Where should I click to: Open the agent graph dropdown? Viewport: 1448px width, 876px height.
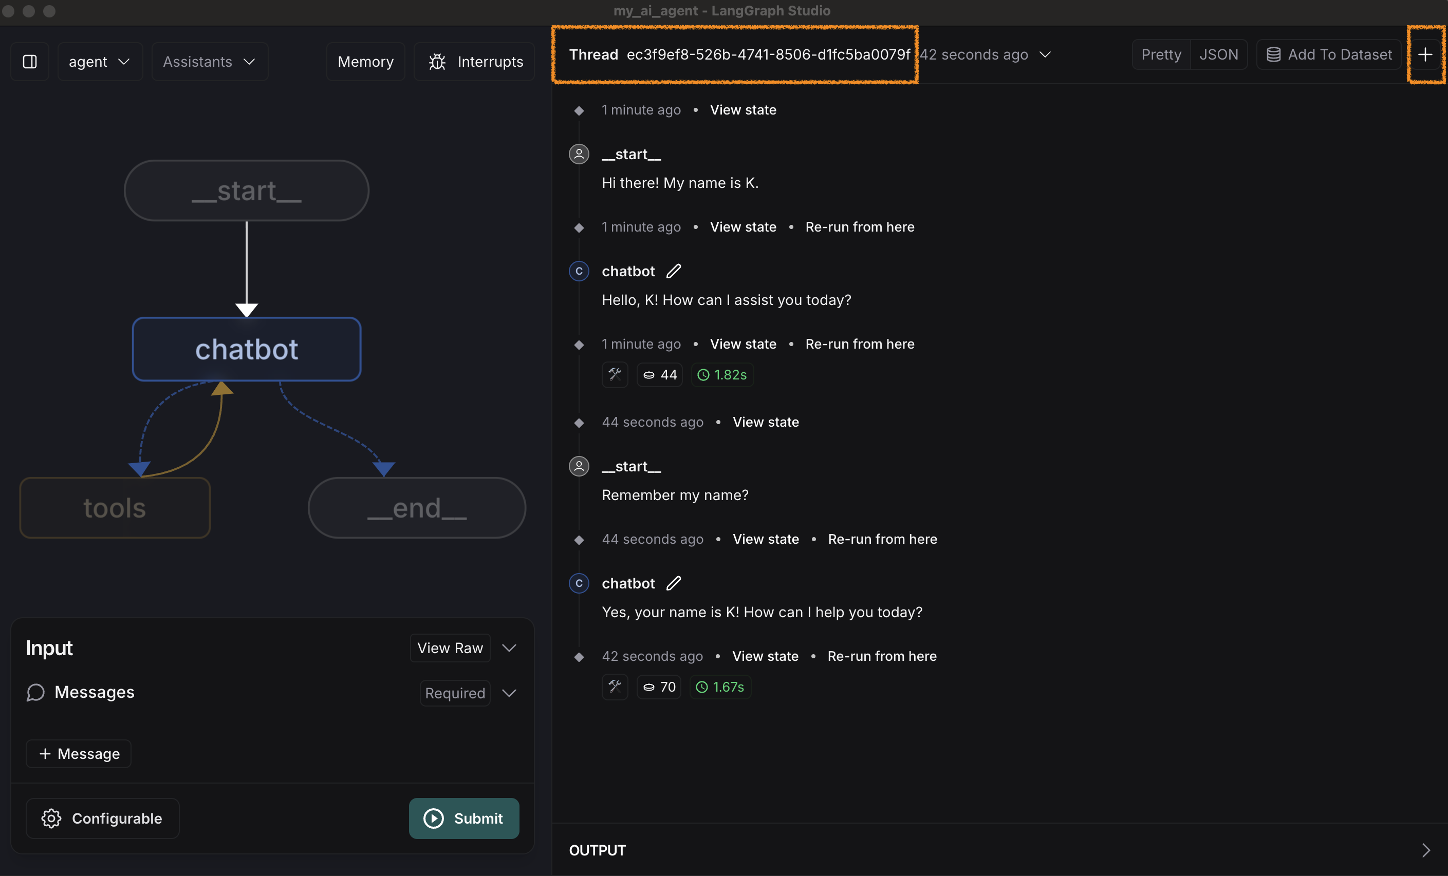coord(99,62)
